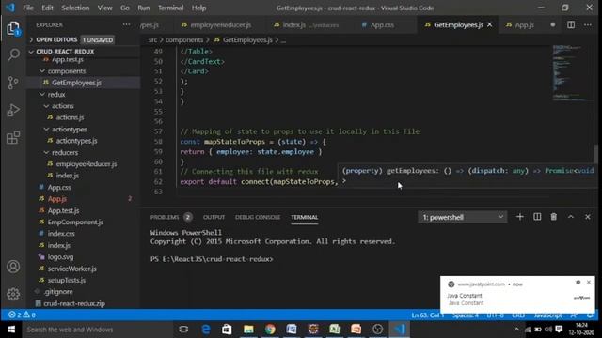602x338 pixels.
Task: Click Explorer more actions ellipsis
Action: tap(126, 25)
